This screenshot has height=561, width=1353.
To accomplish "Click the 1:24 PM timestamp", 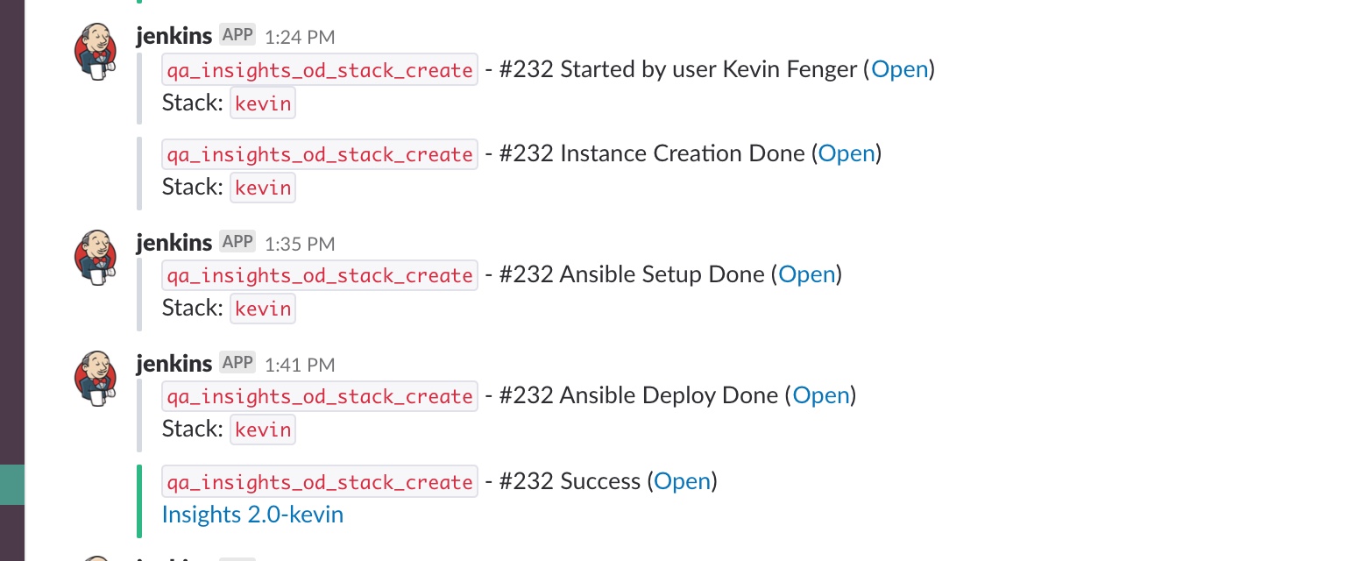I will point(300,37).
